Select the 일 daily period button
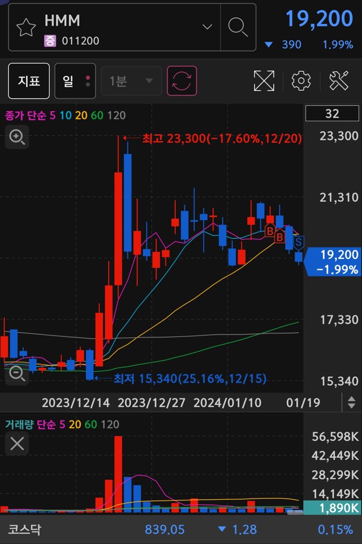Viewport: 362px width, 544px height. 75,81
